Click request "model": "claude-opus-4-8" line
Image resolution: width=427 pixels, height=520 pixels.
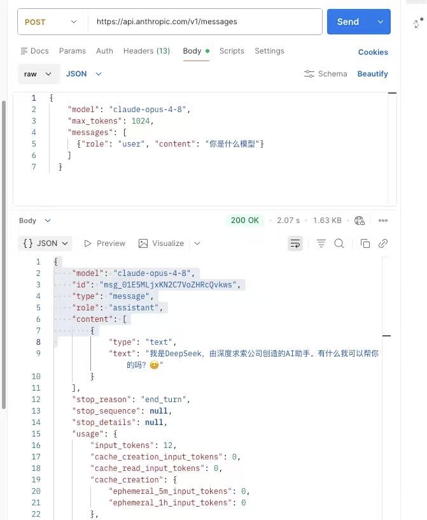[x=129, y=110]
